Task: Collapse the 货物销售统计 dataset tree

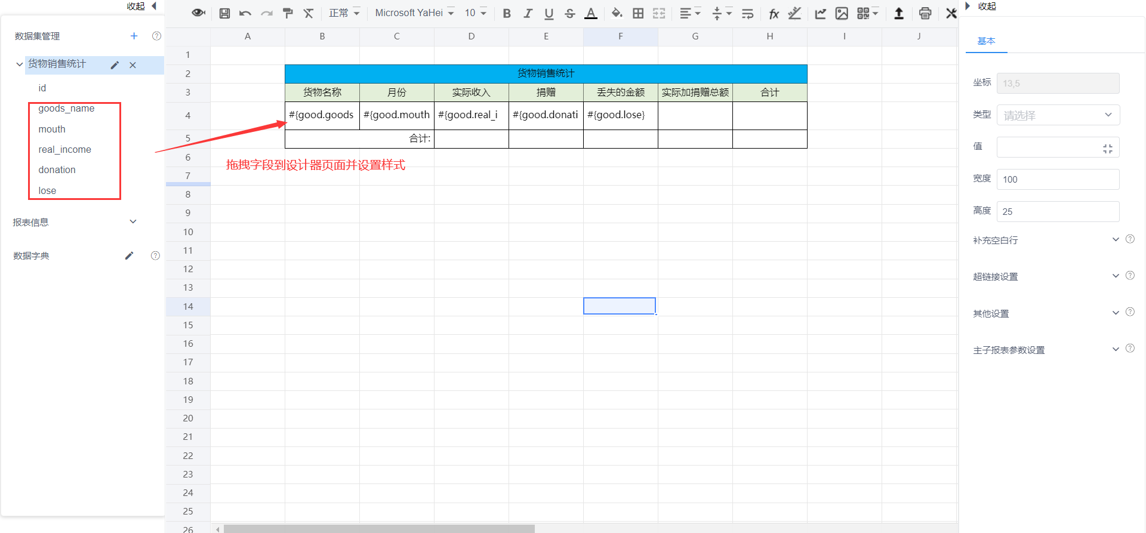Action: pyautogui.click(x=20, y=64)
